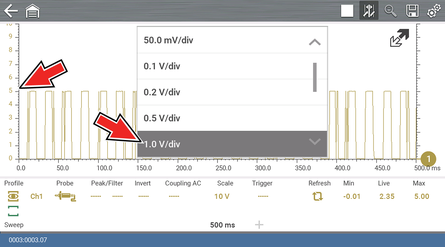Open the Scale 10 V dropdown
This screenshot has height=247, width=445.
222,196
